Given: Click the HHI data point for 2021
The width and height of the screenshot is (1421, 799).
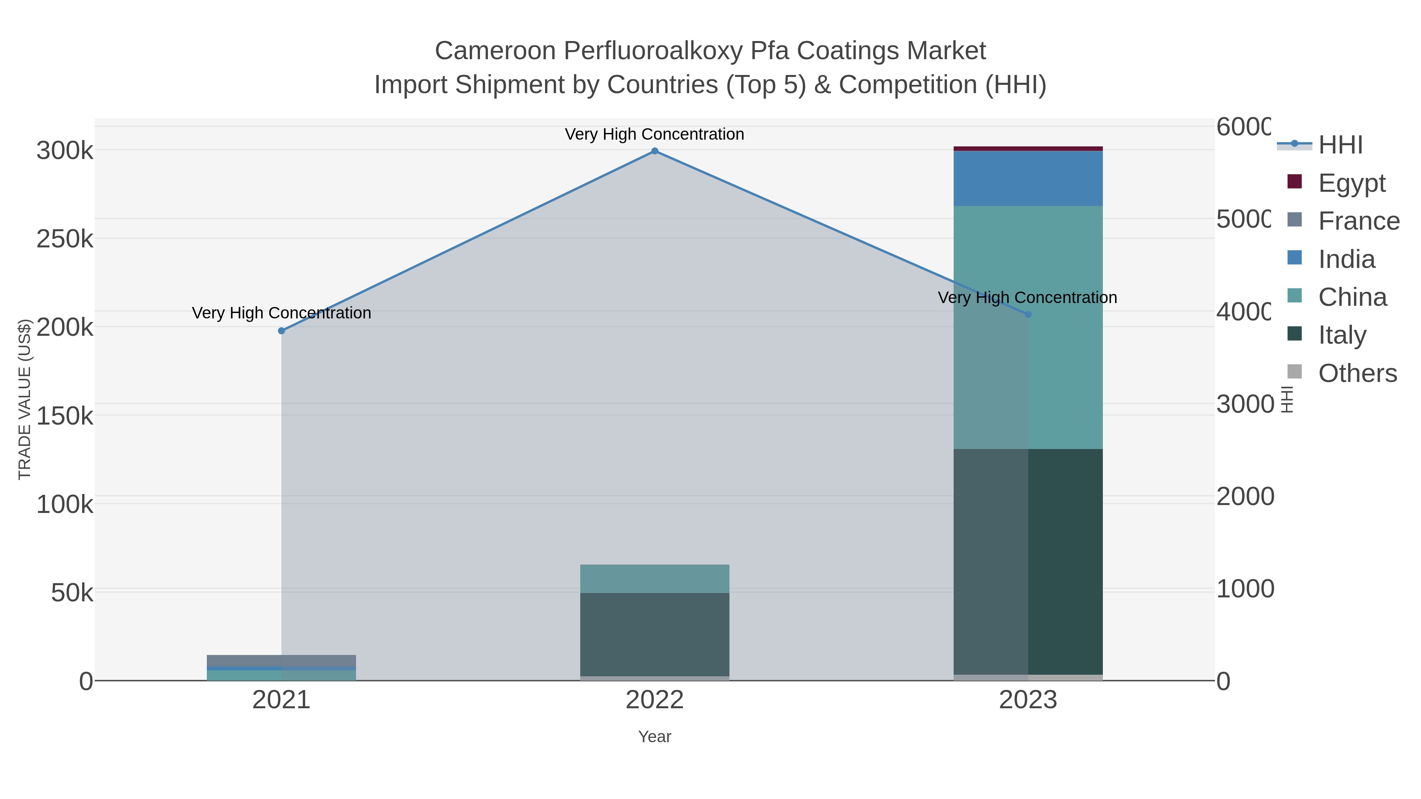Looking at the screenshot, I should pyautogui.click(x=281, y=331).
